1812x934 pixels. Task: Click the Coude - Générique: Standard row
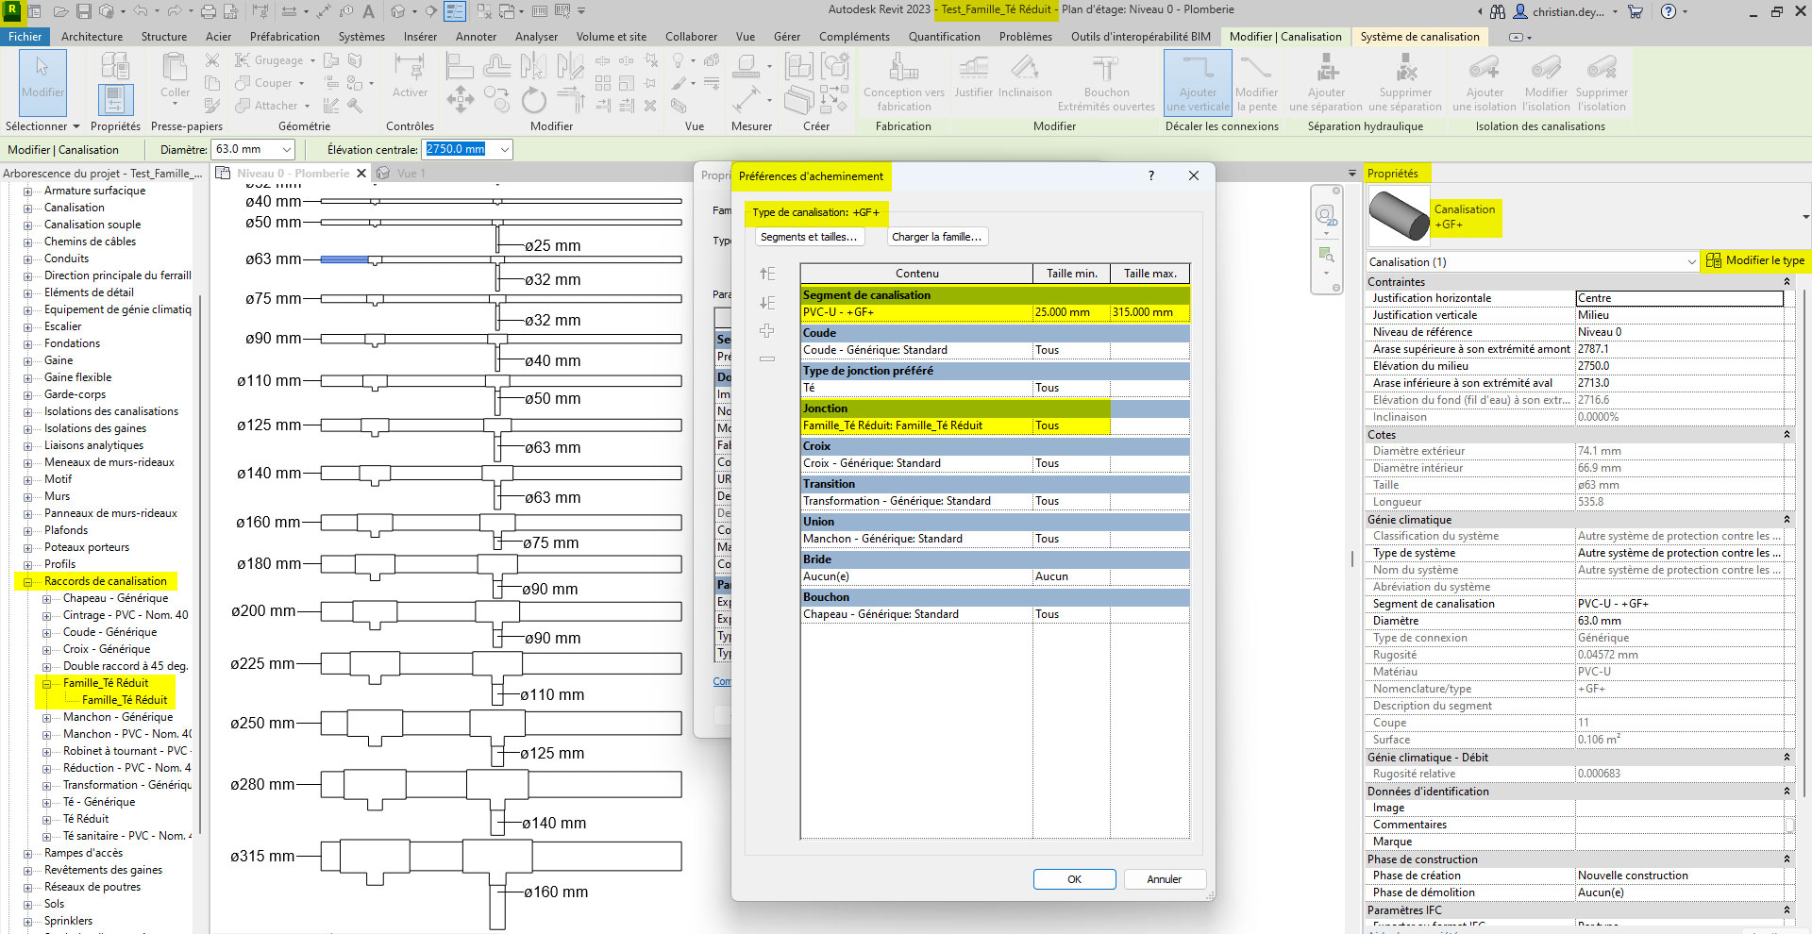pyautogui.click(x=995, y=350)
